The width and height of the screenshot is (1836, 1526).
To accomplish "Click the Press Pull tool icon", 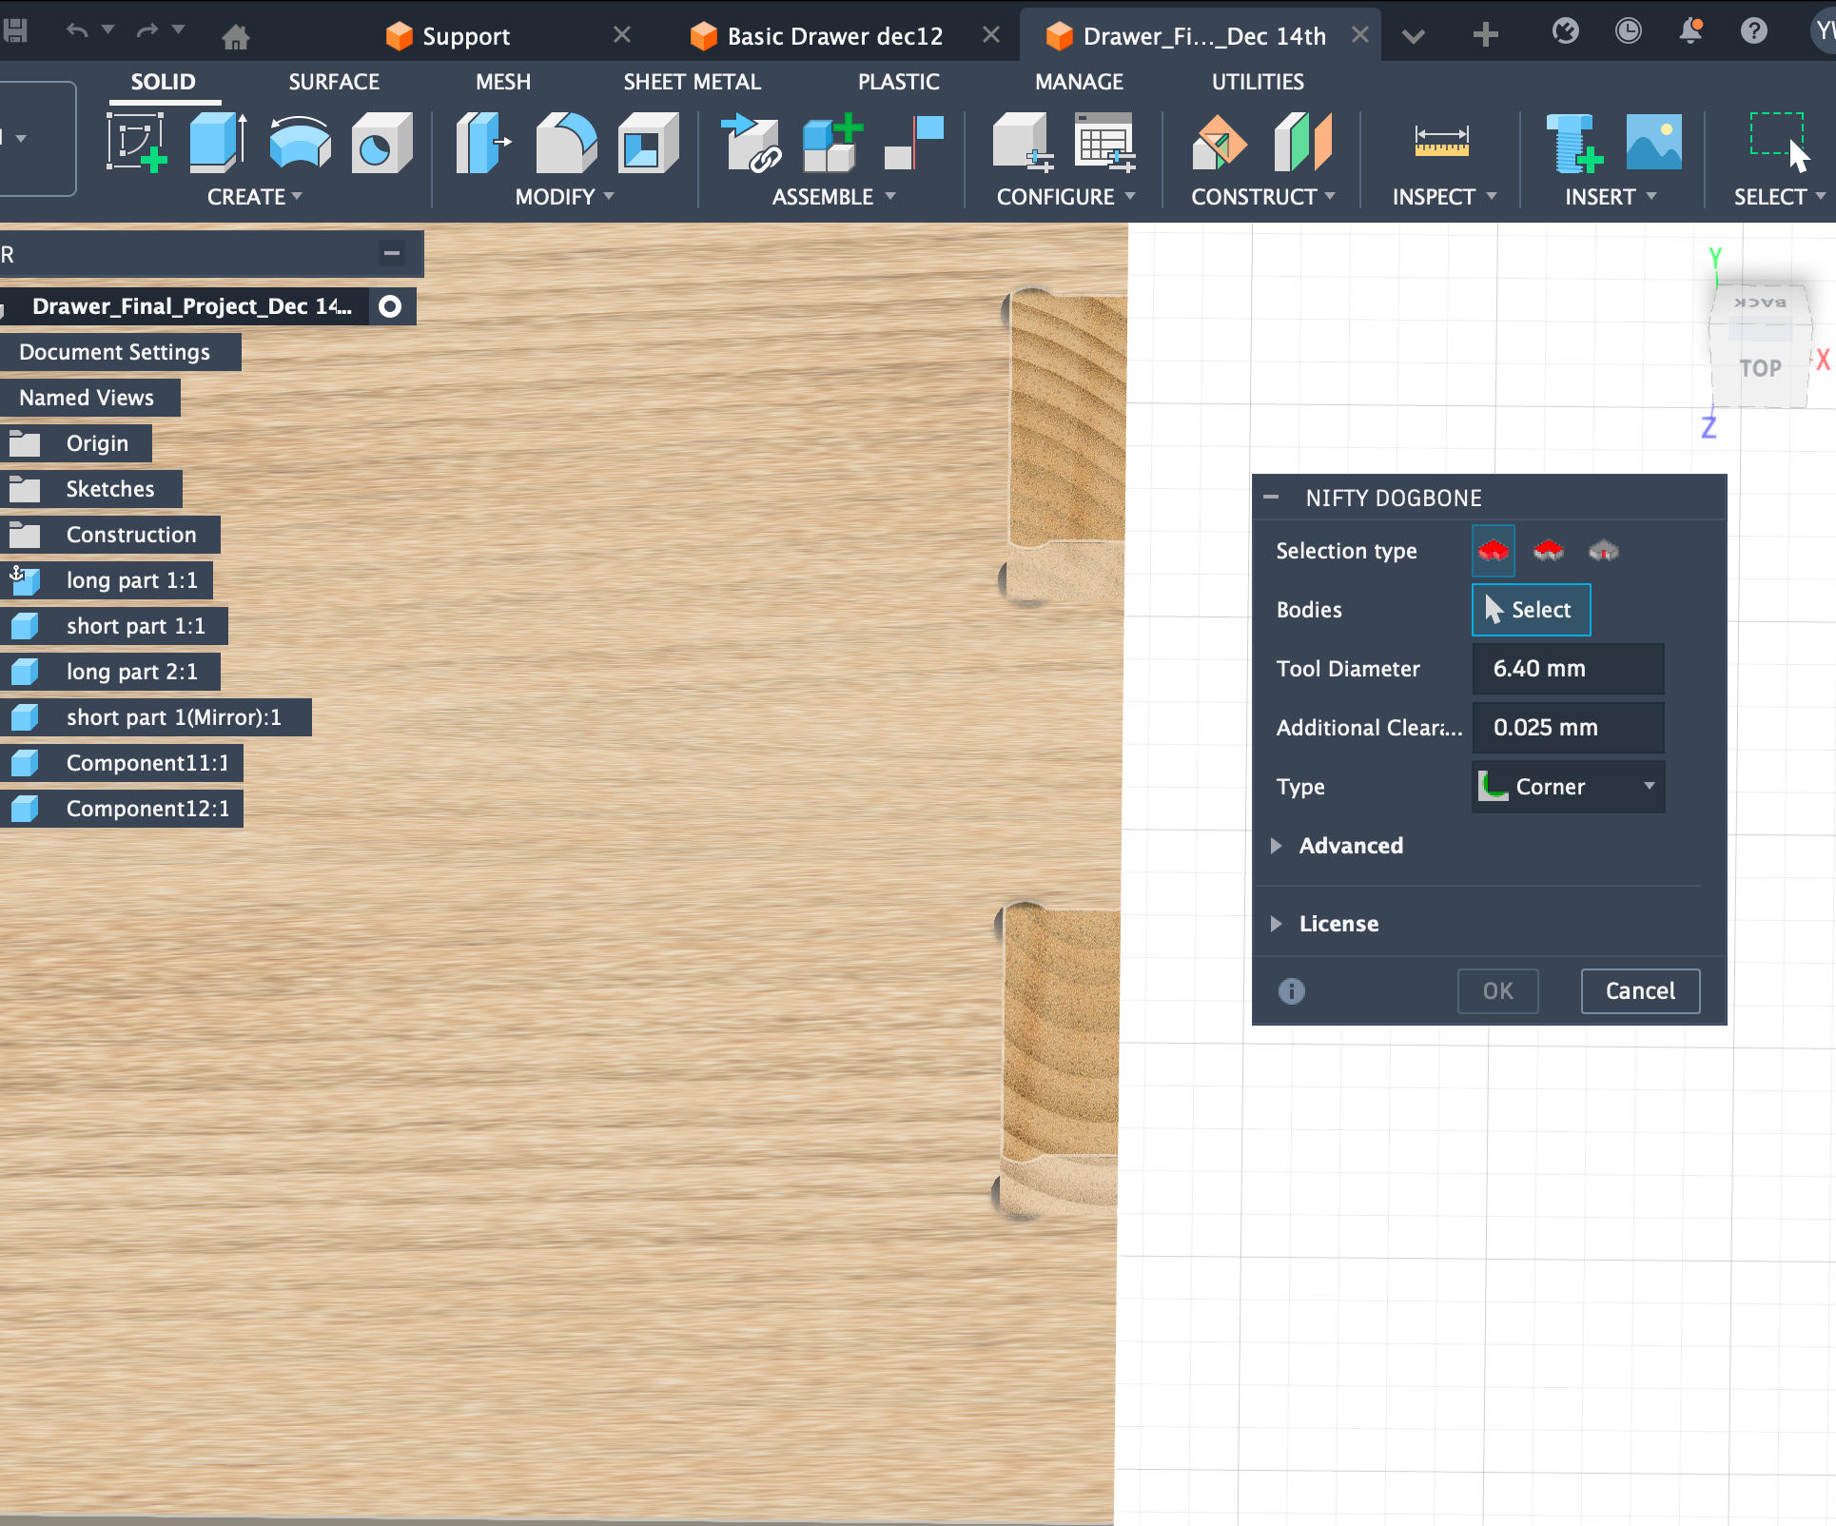I will (483, 143).
